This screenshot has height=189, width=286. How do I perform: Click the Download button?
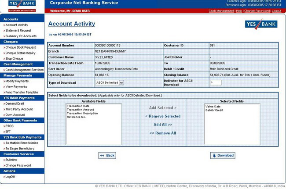tap(223, 156)
